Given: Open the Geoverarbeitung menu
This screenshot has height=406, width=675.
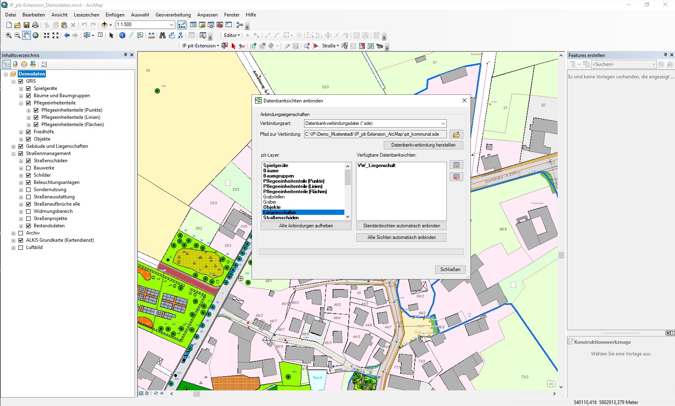Looking at the screenshot, I should 173,14.
